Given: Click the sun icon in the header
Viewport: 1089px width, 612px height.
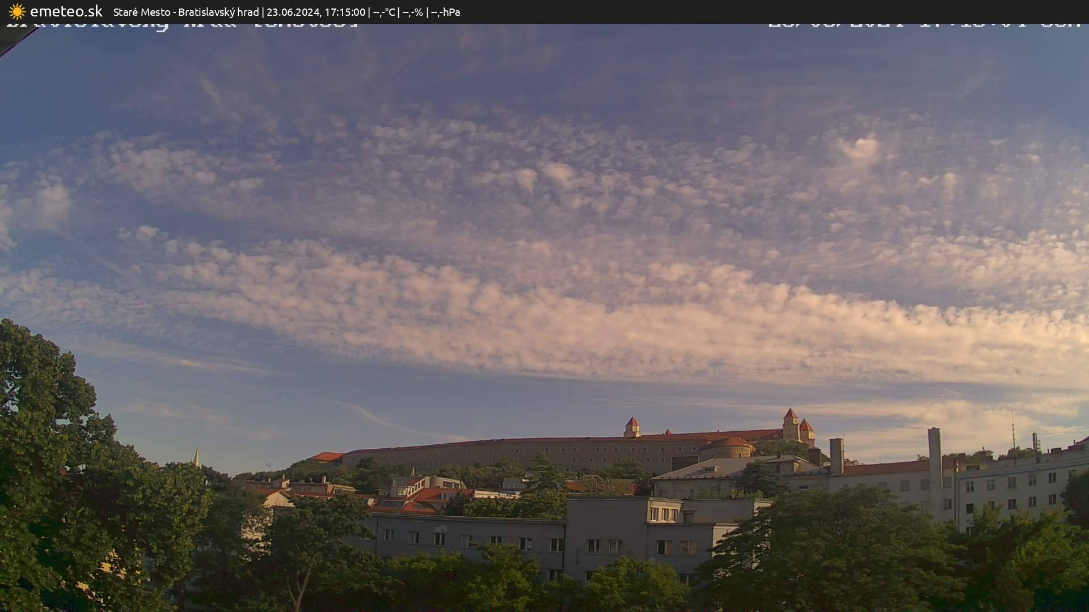Looking at the screenshot, I should pyautogui.click(x=17, y=11).
